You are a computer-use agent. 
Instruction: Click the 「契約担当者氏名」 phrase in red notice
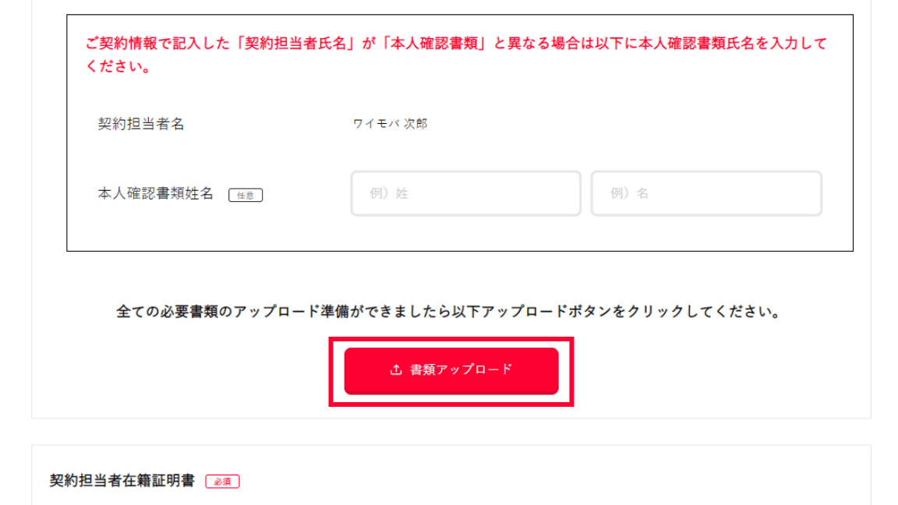[x=300, y=44]
